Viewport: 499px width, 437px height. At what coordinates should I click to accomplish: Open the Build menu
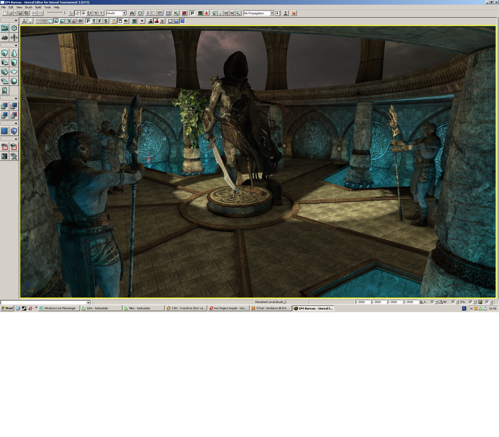click(38, 7)
